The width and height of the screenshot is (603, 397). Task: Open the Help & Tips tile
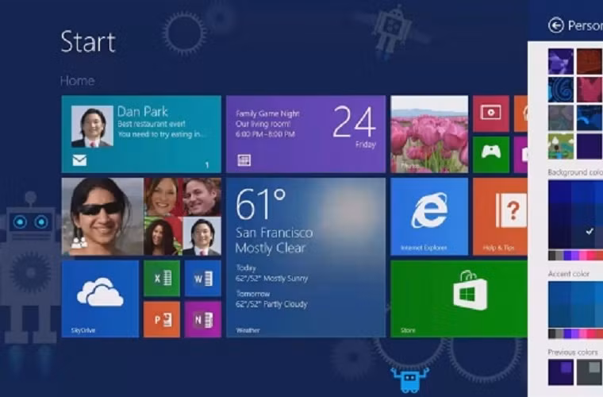point(500,217)
